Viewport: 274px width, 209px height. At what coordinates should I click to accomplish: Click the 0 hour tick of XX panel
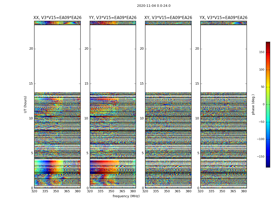32,188
